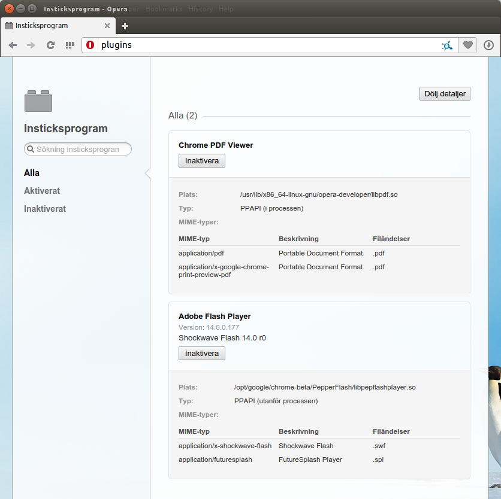Click the .swf file extension cell
The height and width of the screenshot is (499, 501).
(379, 446)
